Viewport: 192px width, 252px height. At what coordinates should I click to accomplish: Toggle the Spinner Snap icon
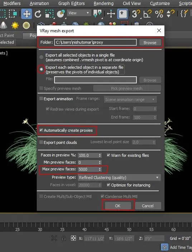(x=170, y=14)
